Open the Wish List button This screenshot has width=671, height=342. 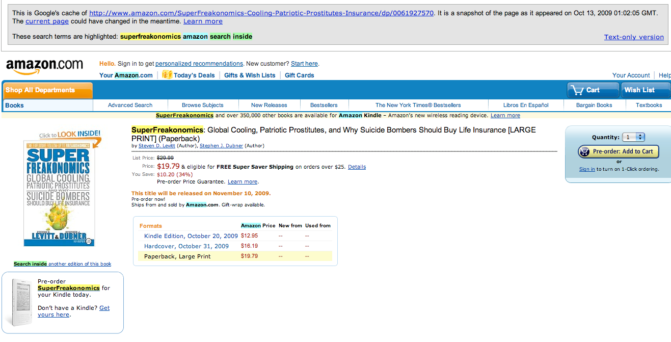(646, 90)
